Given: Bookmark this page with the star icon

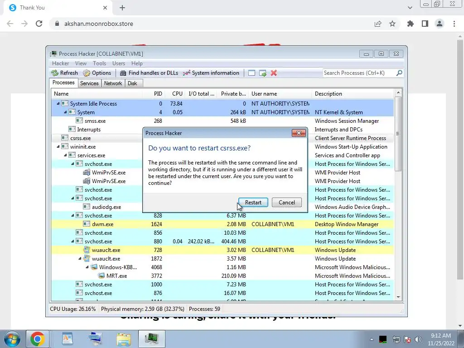Looking at the screenshot, I should (392, 24).
